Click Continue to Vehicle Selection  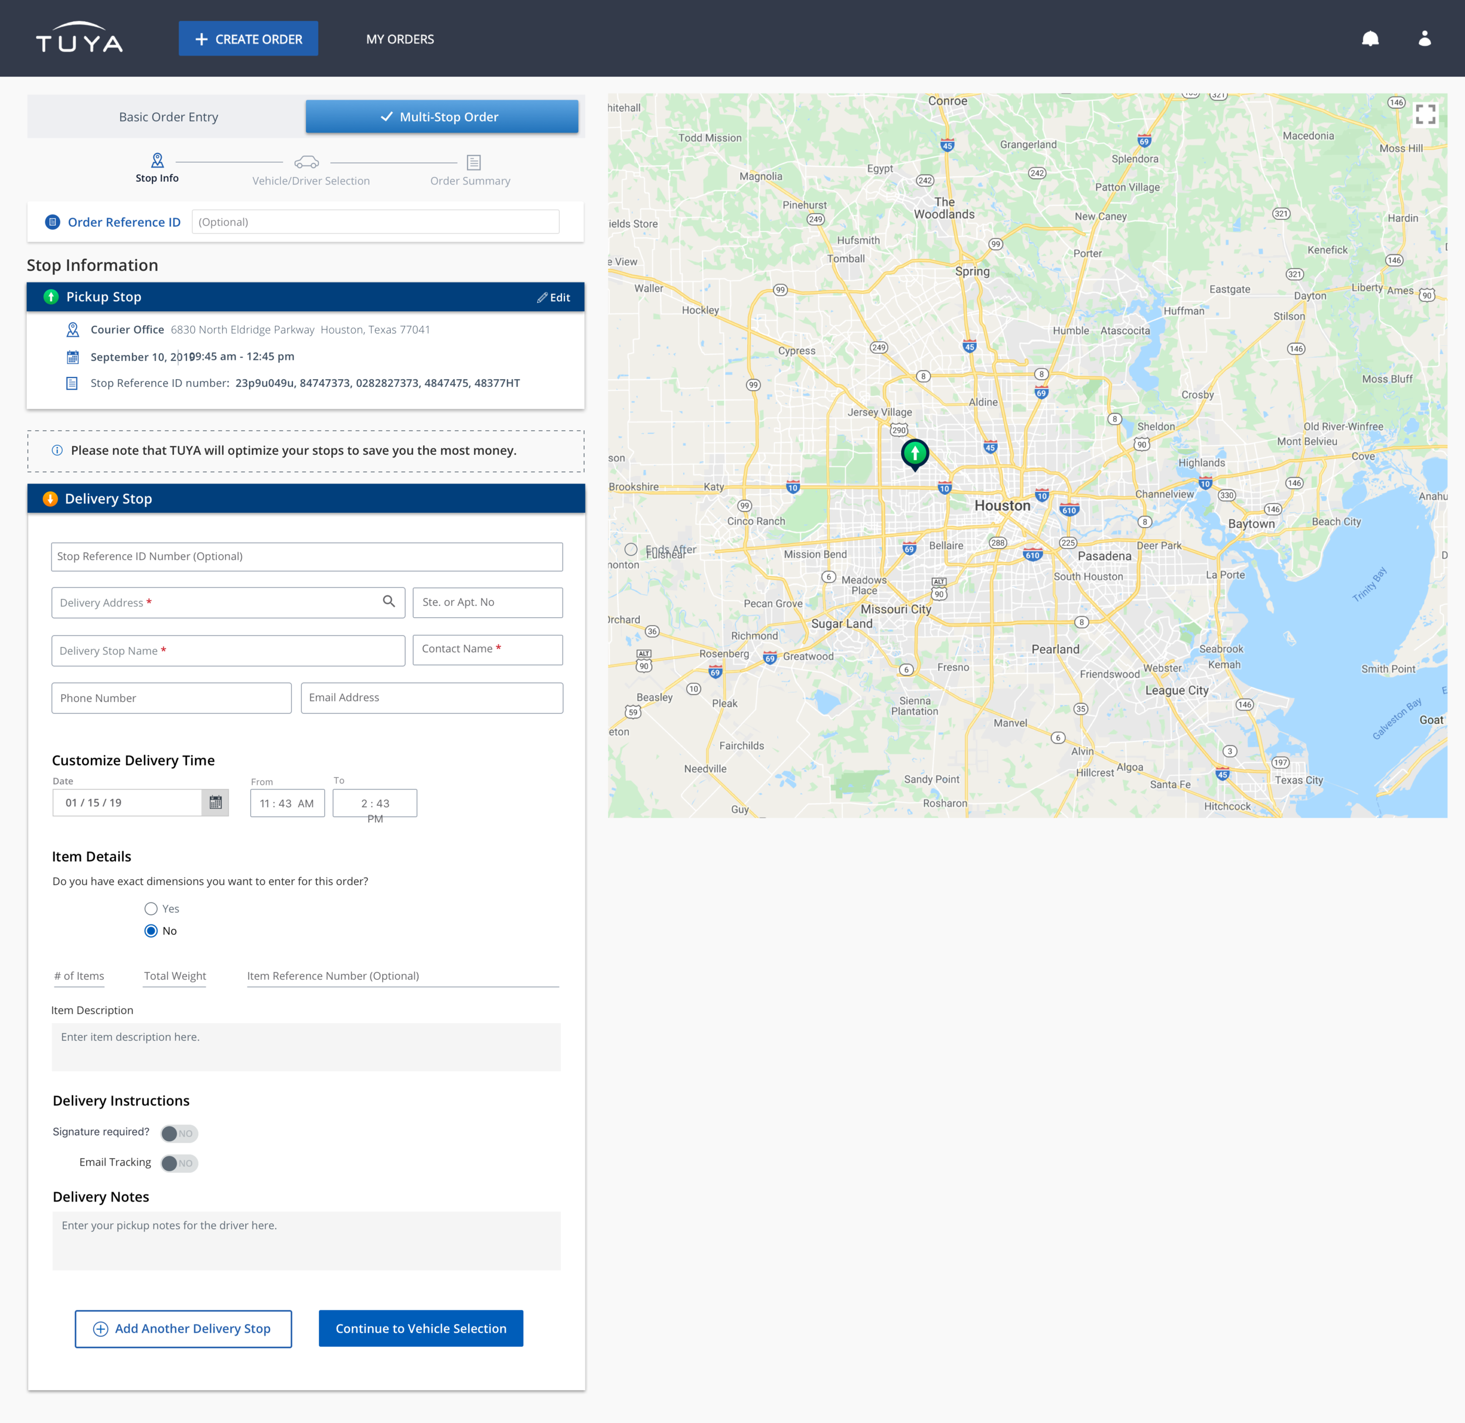click(x=421, y=1328)
